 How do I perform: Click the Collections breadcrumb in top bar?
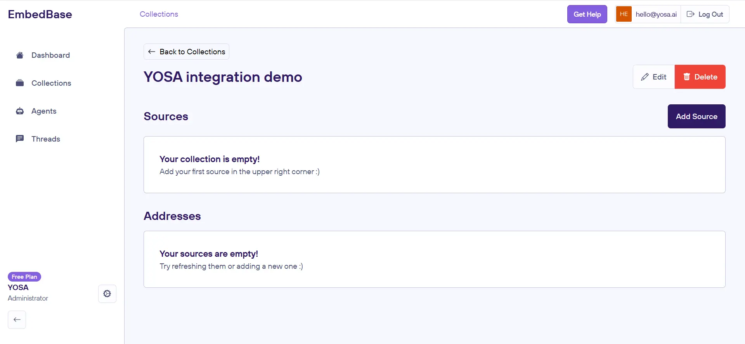pos(159,14)
